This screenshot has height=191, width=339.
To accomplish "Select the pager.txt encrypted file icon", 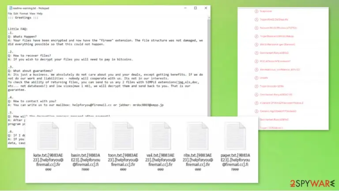I will 235,136.
